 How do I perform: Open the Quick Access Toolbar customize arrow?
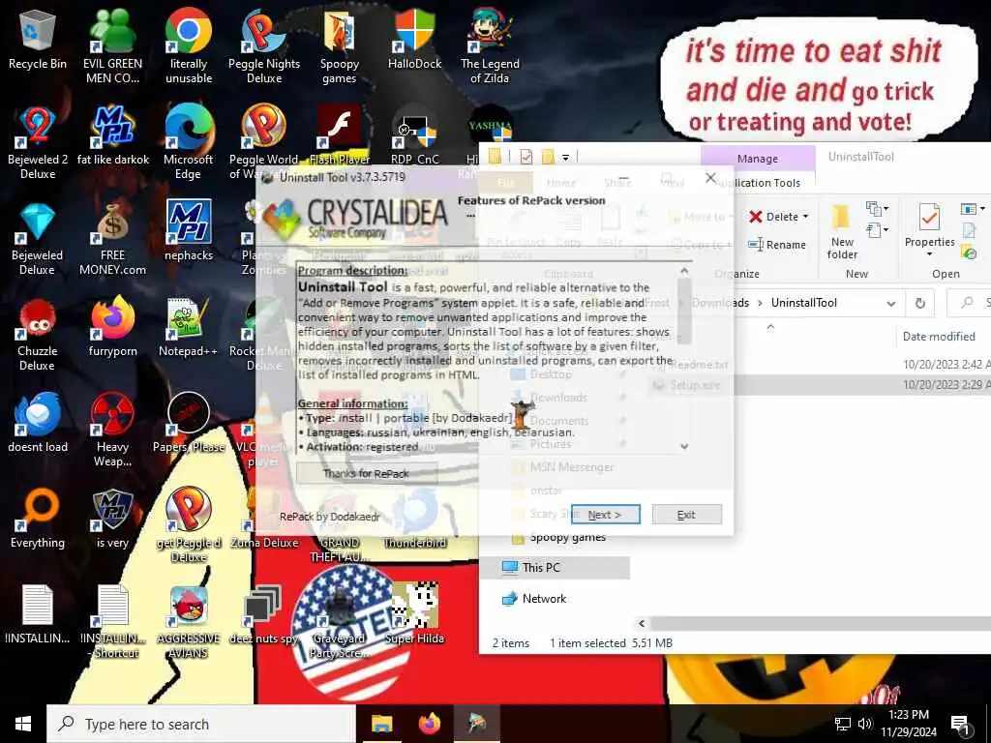coord(565,157)
